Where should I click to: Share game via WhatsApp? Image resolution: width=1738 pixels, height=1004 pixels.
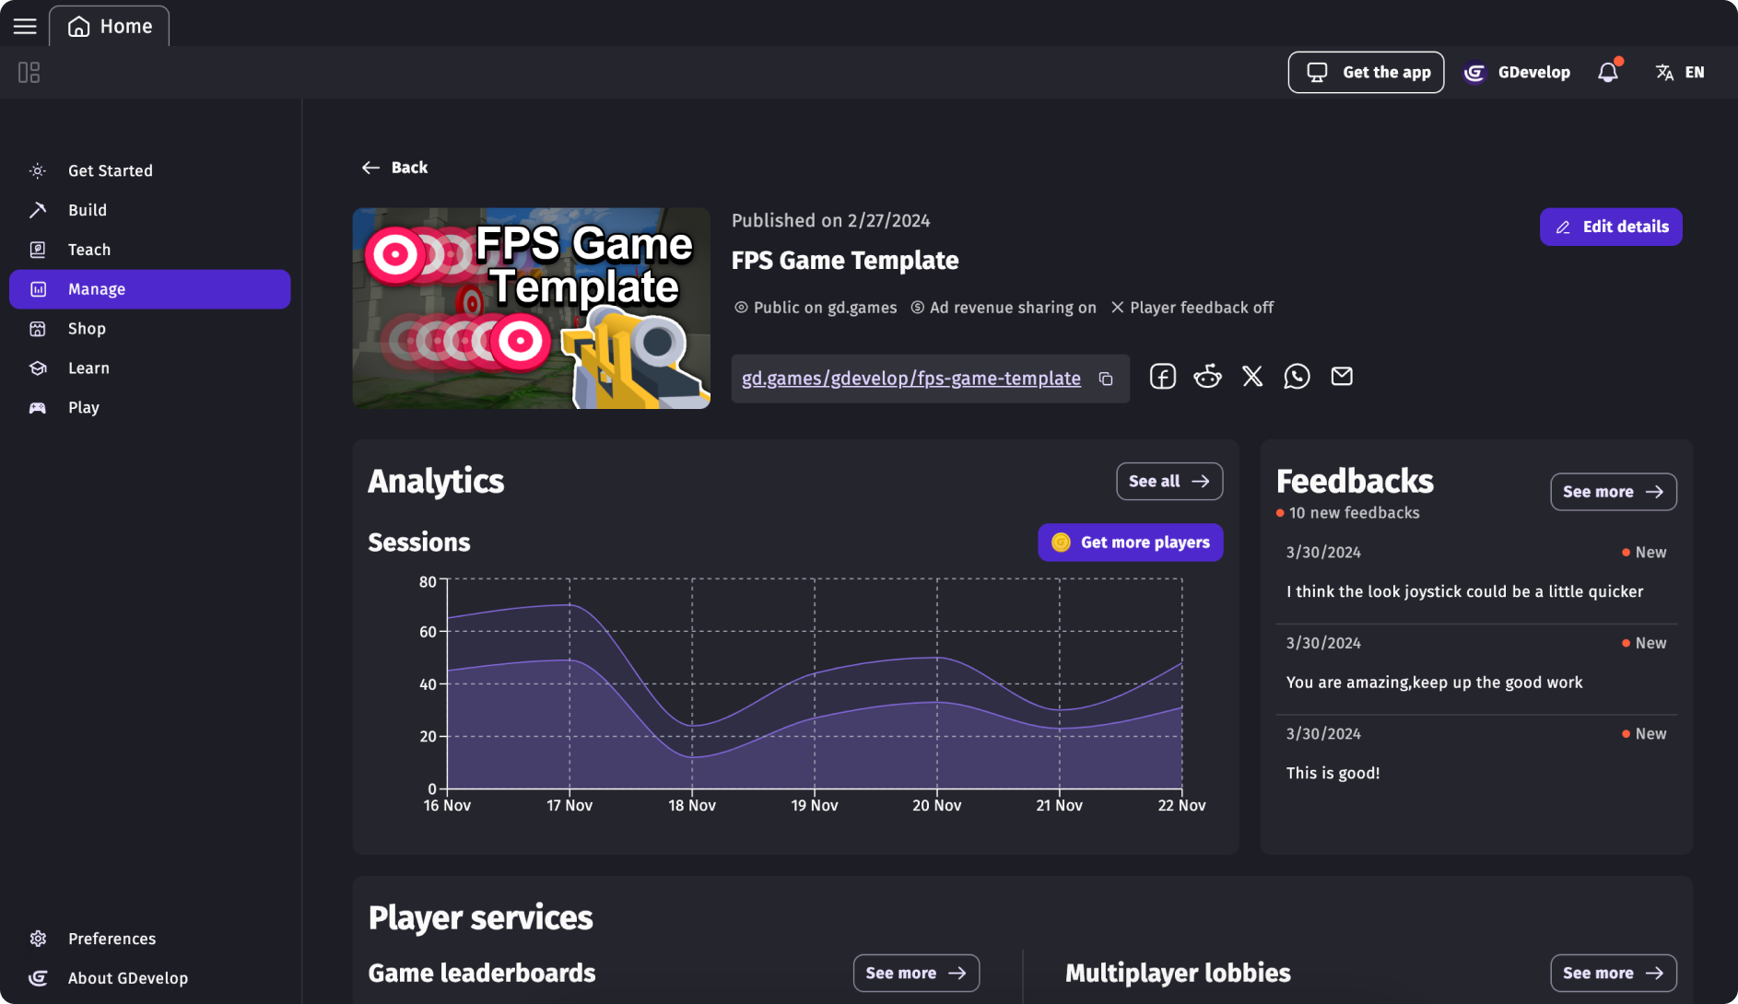tap(1297, 376)
